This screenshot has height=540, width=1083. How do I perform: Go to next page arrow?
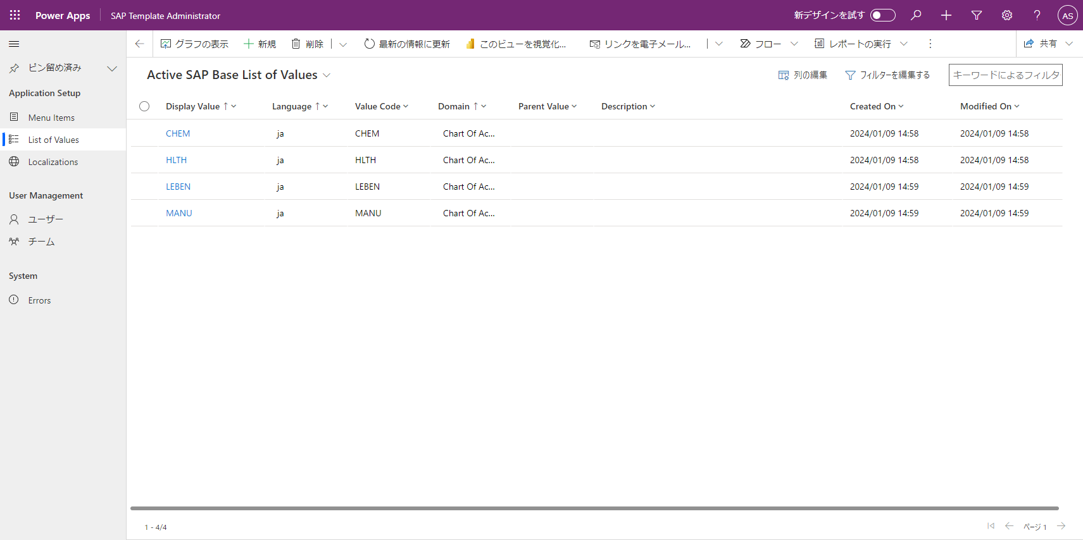[1061, 526]
